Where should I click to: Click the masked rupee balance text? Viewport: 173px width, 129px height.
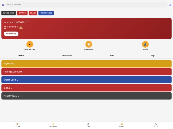pos(11,27)
